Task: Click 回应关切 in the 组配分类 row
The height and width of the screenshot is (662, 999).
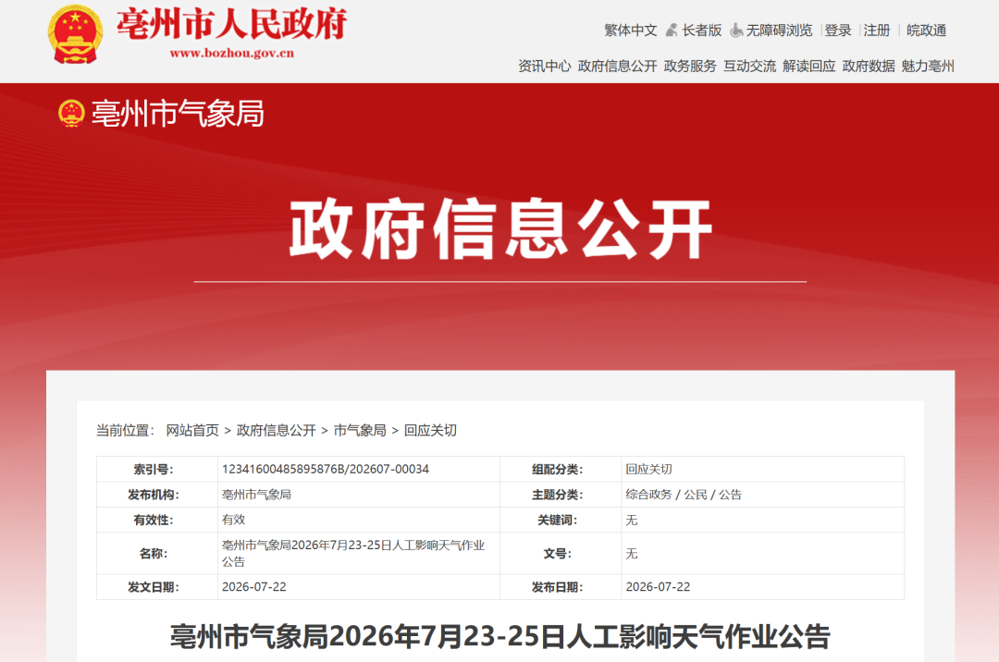Action: click(648, 469)
